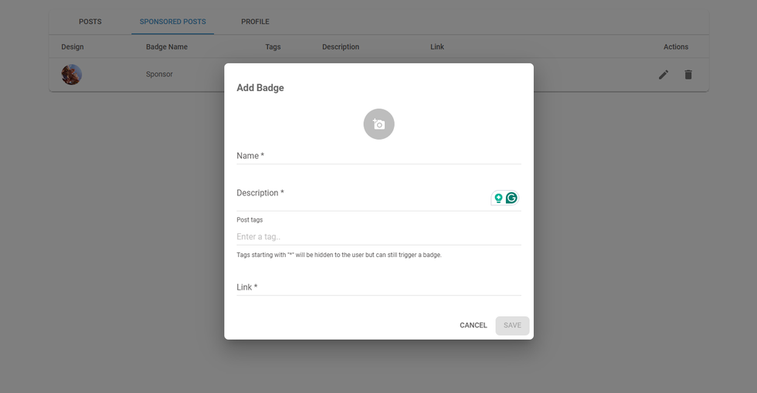Click the green lightbulb suggestion icon
Image resolution: width=757 pixels, height=393 pixels.
[498, 198]
